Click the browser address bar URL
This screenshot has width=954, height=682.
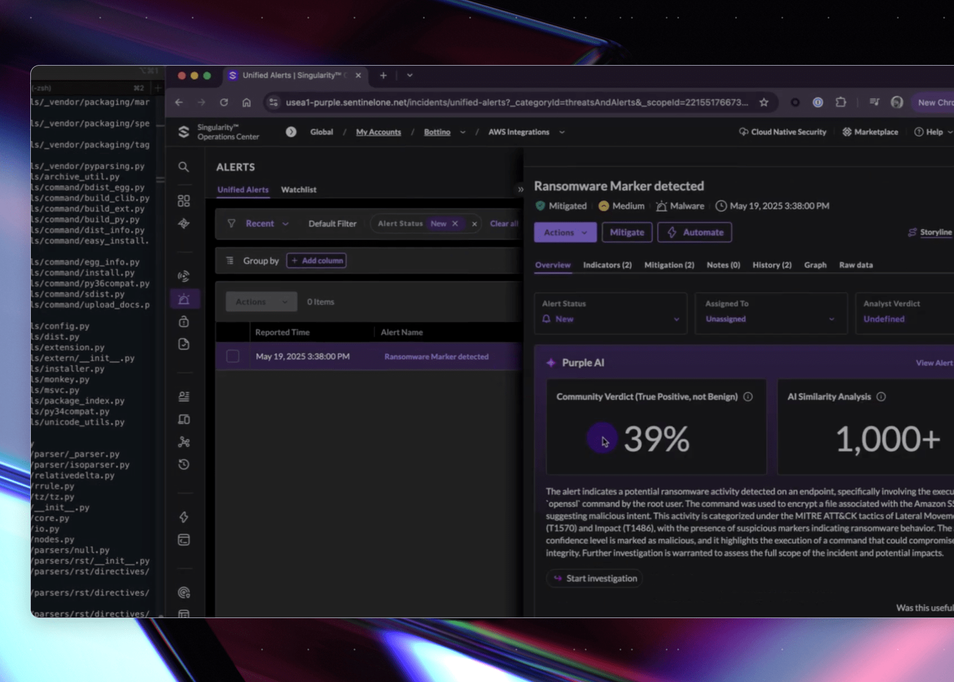tap(516, 102)
